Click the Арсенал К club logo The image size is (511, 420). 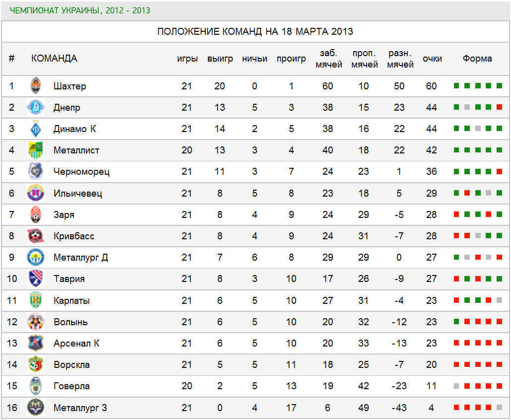tap(36, 343)
